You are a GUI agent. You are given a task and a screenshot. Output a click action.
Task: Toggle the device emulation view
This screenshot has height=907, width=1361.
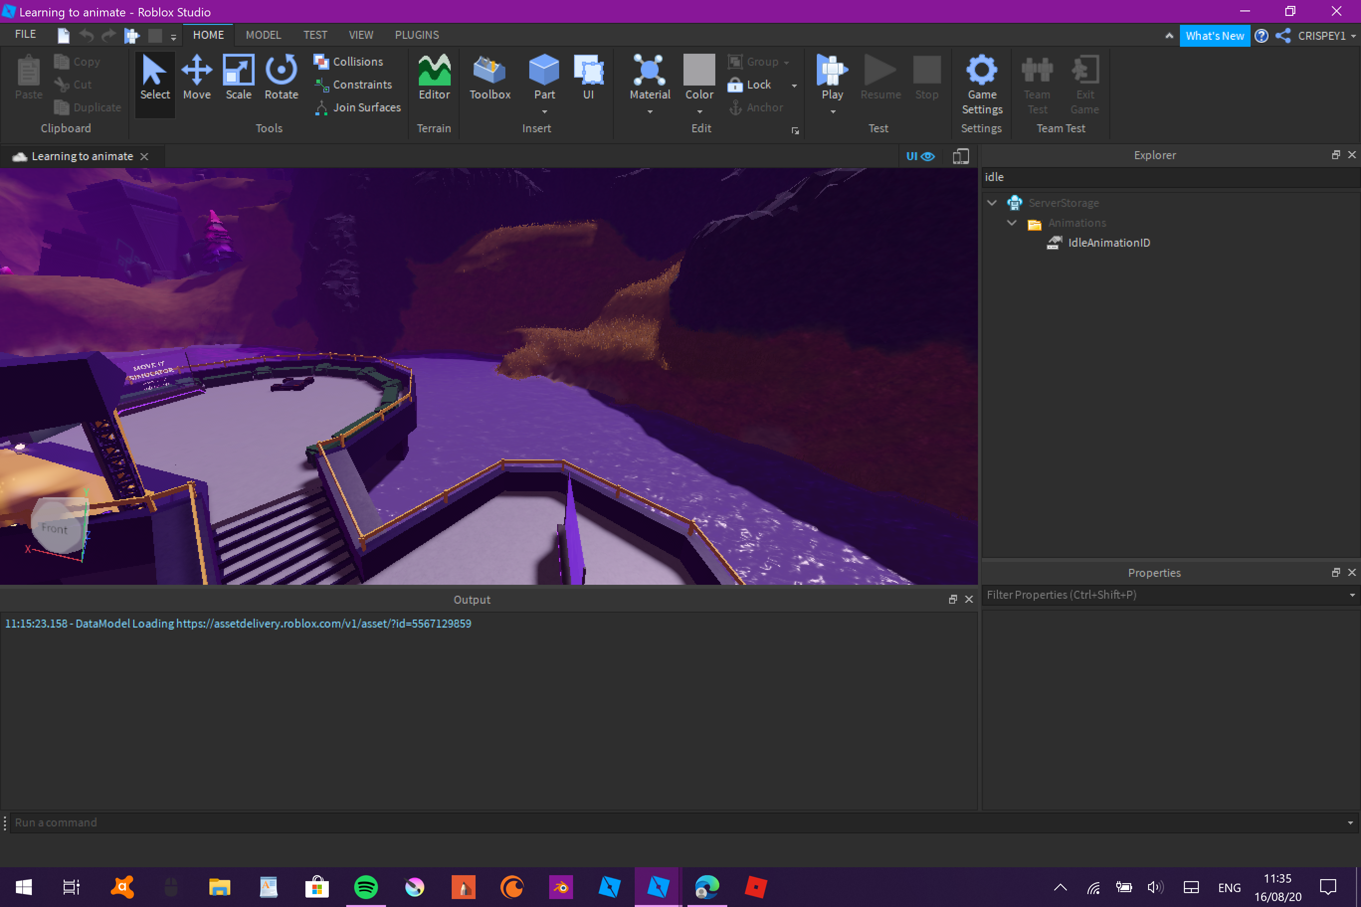(961, 156)
